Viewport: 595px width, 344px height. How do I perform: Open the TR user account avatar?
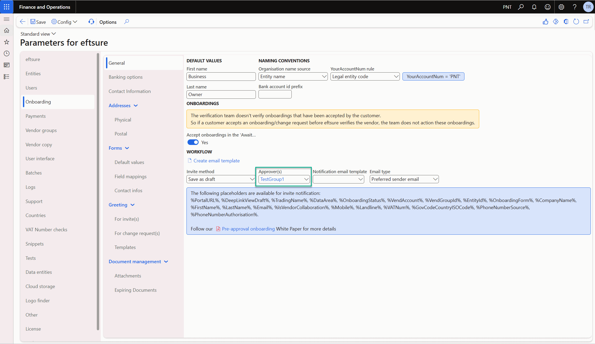point(588,7)
